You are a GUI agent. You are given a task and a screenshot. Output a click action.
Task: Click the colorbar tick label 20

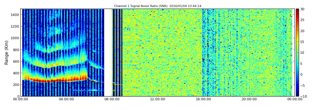(303, 31)
